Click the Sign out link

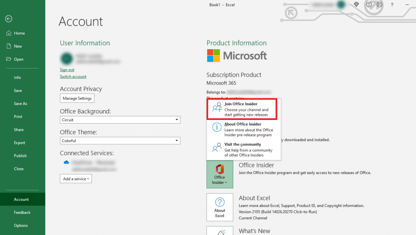pos(67,70)
